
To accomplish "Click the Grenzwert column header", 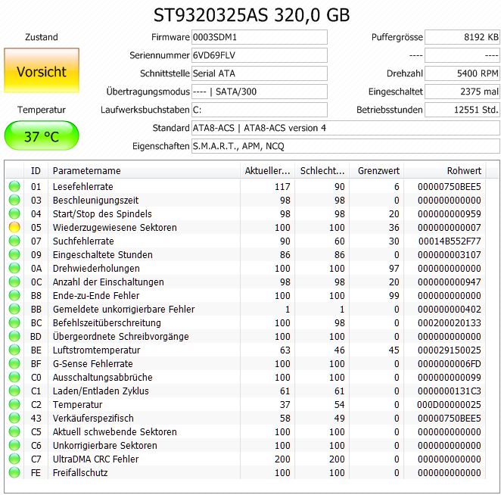I will click(377, 170).
